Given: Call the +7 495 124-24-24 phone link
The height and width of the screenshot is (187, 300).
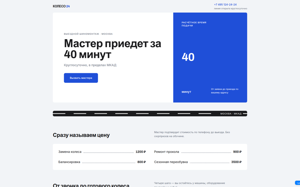Looking at the screenshot, I should pyautogui.click(x=225, y=4).
